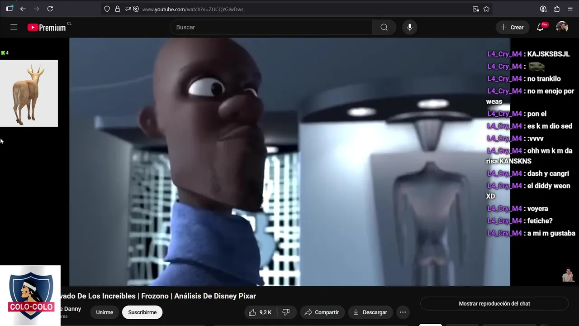Click the chat message fetiche?
This screenshot has width=579, height=326.
(x=540, y=221)
